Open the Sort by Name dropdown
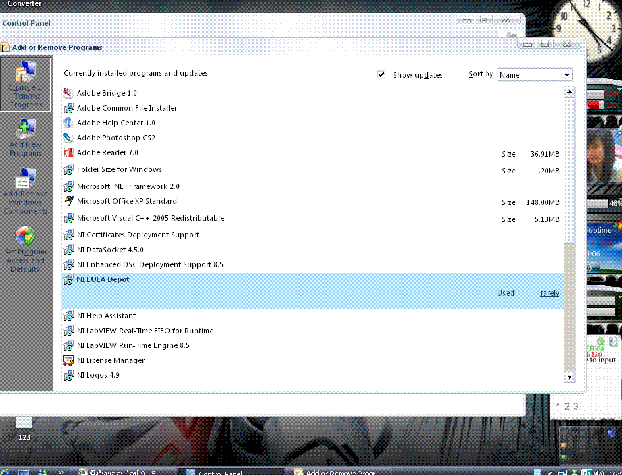 (x=535, y=74)
